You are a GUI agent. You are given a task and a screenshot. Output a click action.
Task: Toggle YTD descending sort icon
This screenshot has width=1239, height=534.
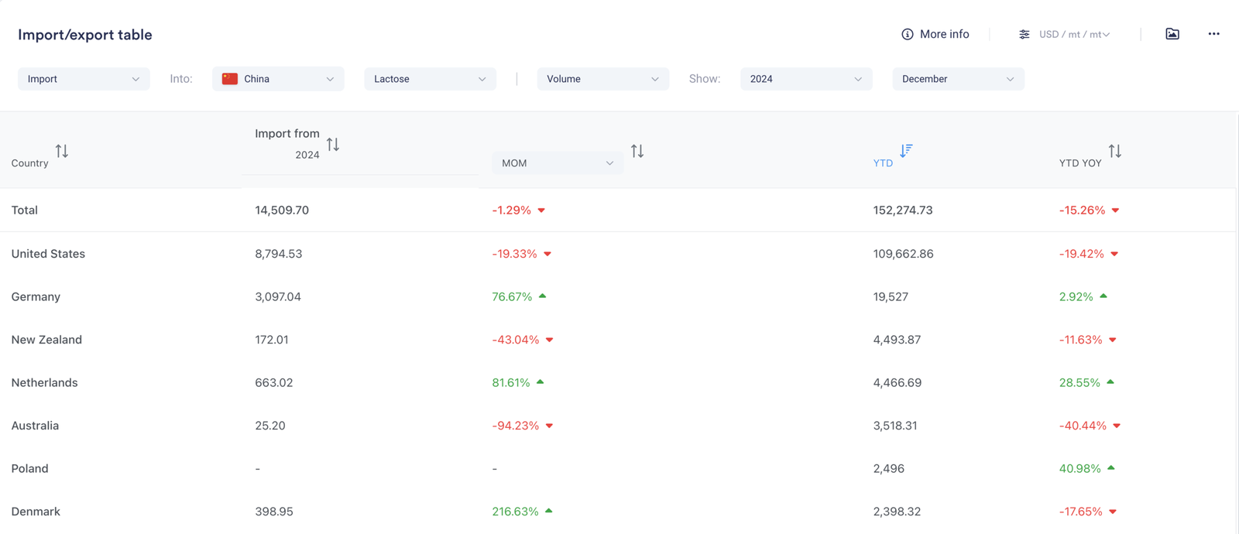pos(906,150)
